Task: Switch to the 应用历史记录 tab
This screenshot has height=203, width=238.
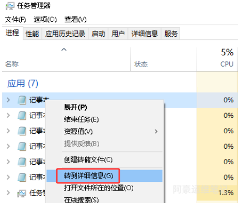Action: 65,34
